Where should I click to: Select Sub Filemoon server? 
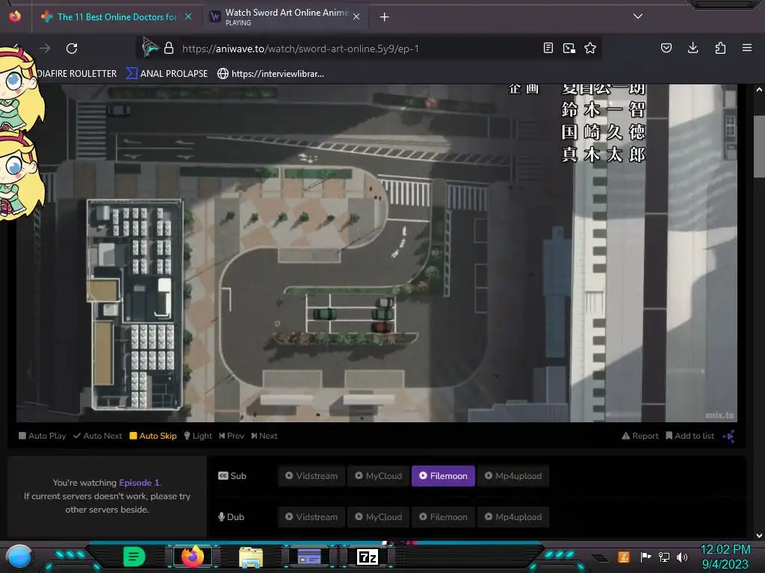pyautogui.click(x=443, y=475)
